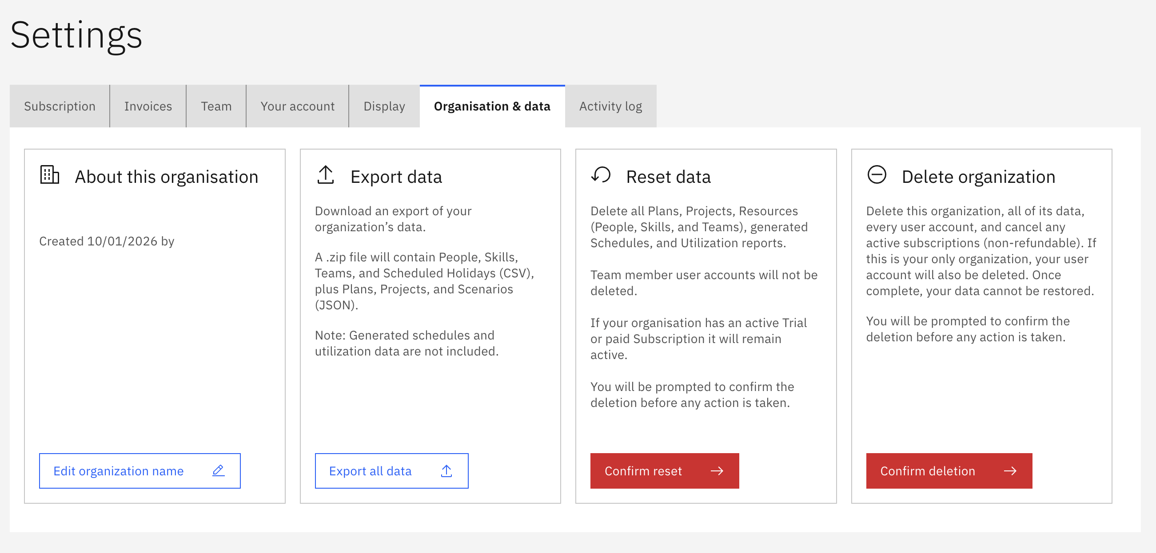Click 'Download an export of your' text
The height and width of the screenshot is (553, 1156).
click(x=393, y=219)
